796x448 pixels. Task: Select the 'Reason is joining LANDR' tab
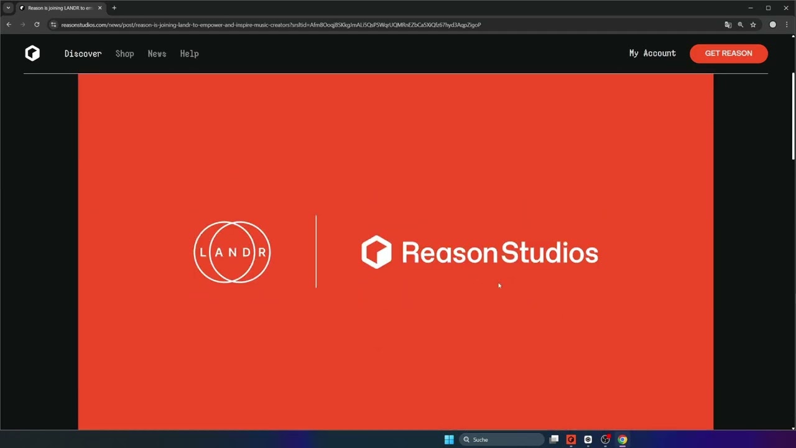click(x=60, y=8)
